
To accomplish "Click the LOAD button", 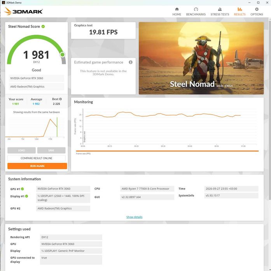I will click(x=21, y=150).
